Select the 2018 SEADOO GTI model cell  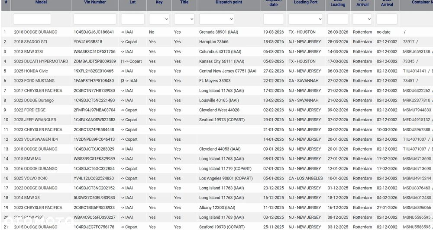click(31, 42)
